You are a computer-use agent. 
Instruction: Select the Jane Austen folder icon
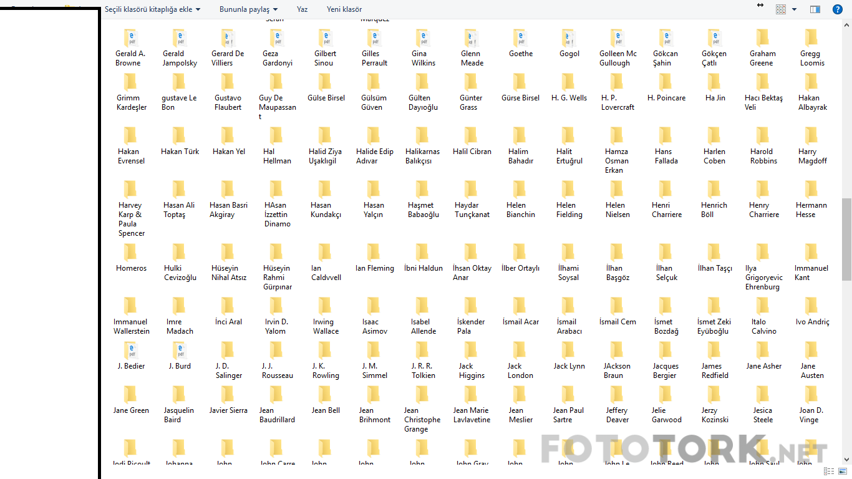[811, 351]
